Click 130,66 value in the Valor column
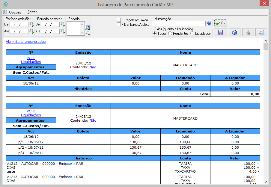Screen dimensions: 271x187 136,142
